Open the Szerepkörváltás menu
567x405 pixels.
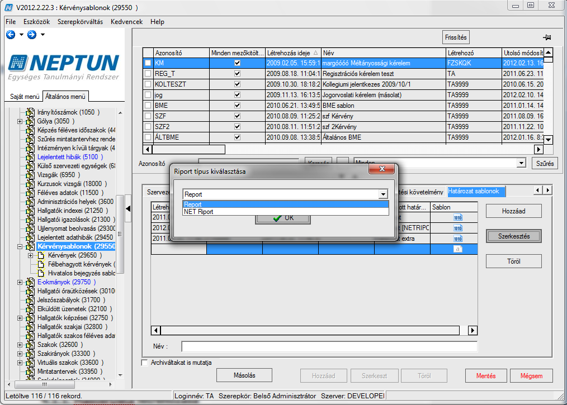click(81, 22)
